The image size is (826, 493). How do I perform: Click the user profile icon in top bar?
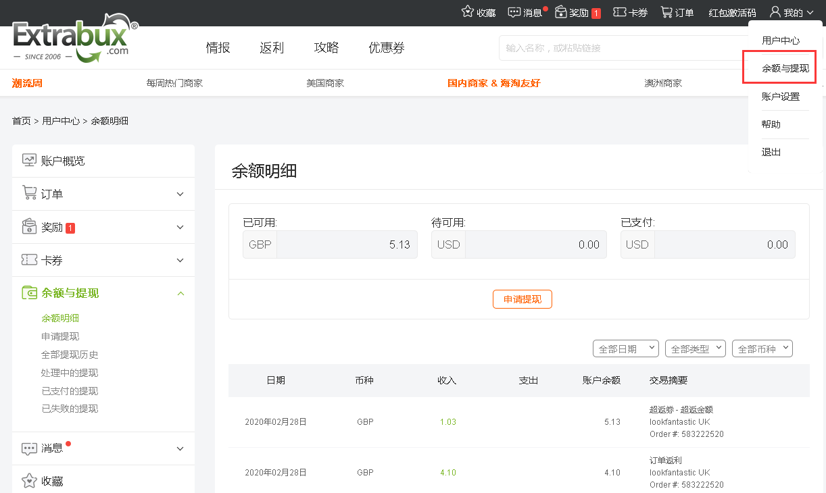[775, 12]
